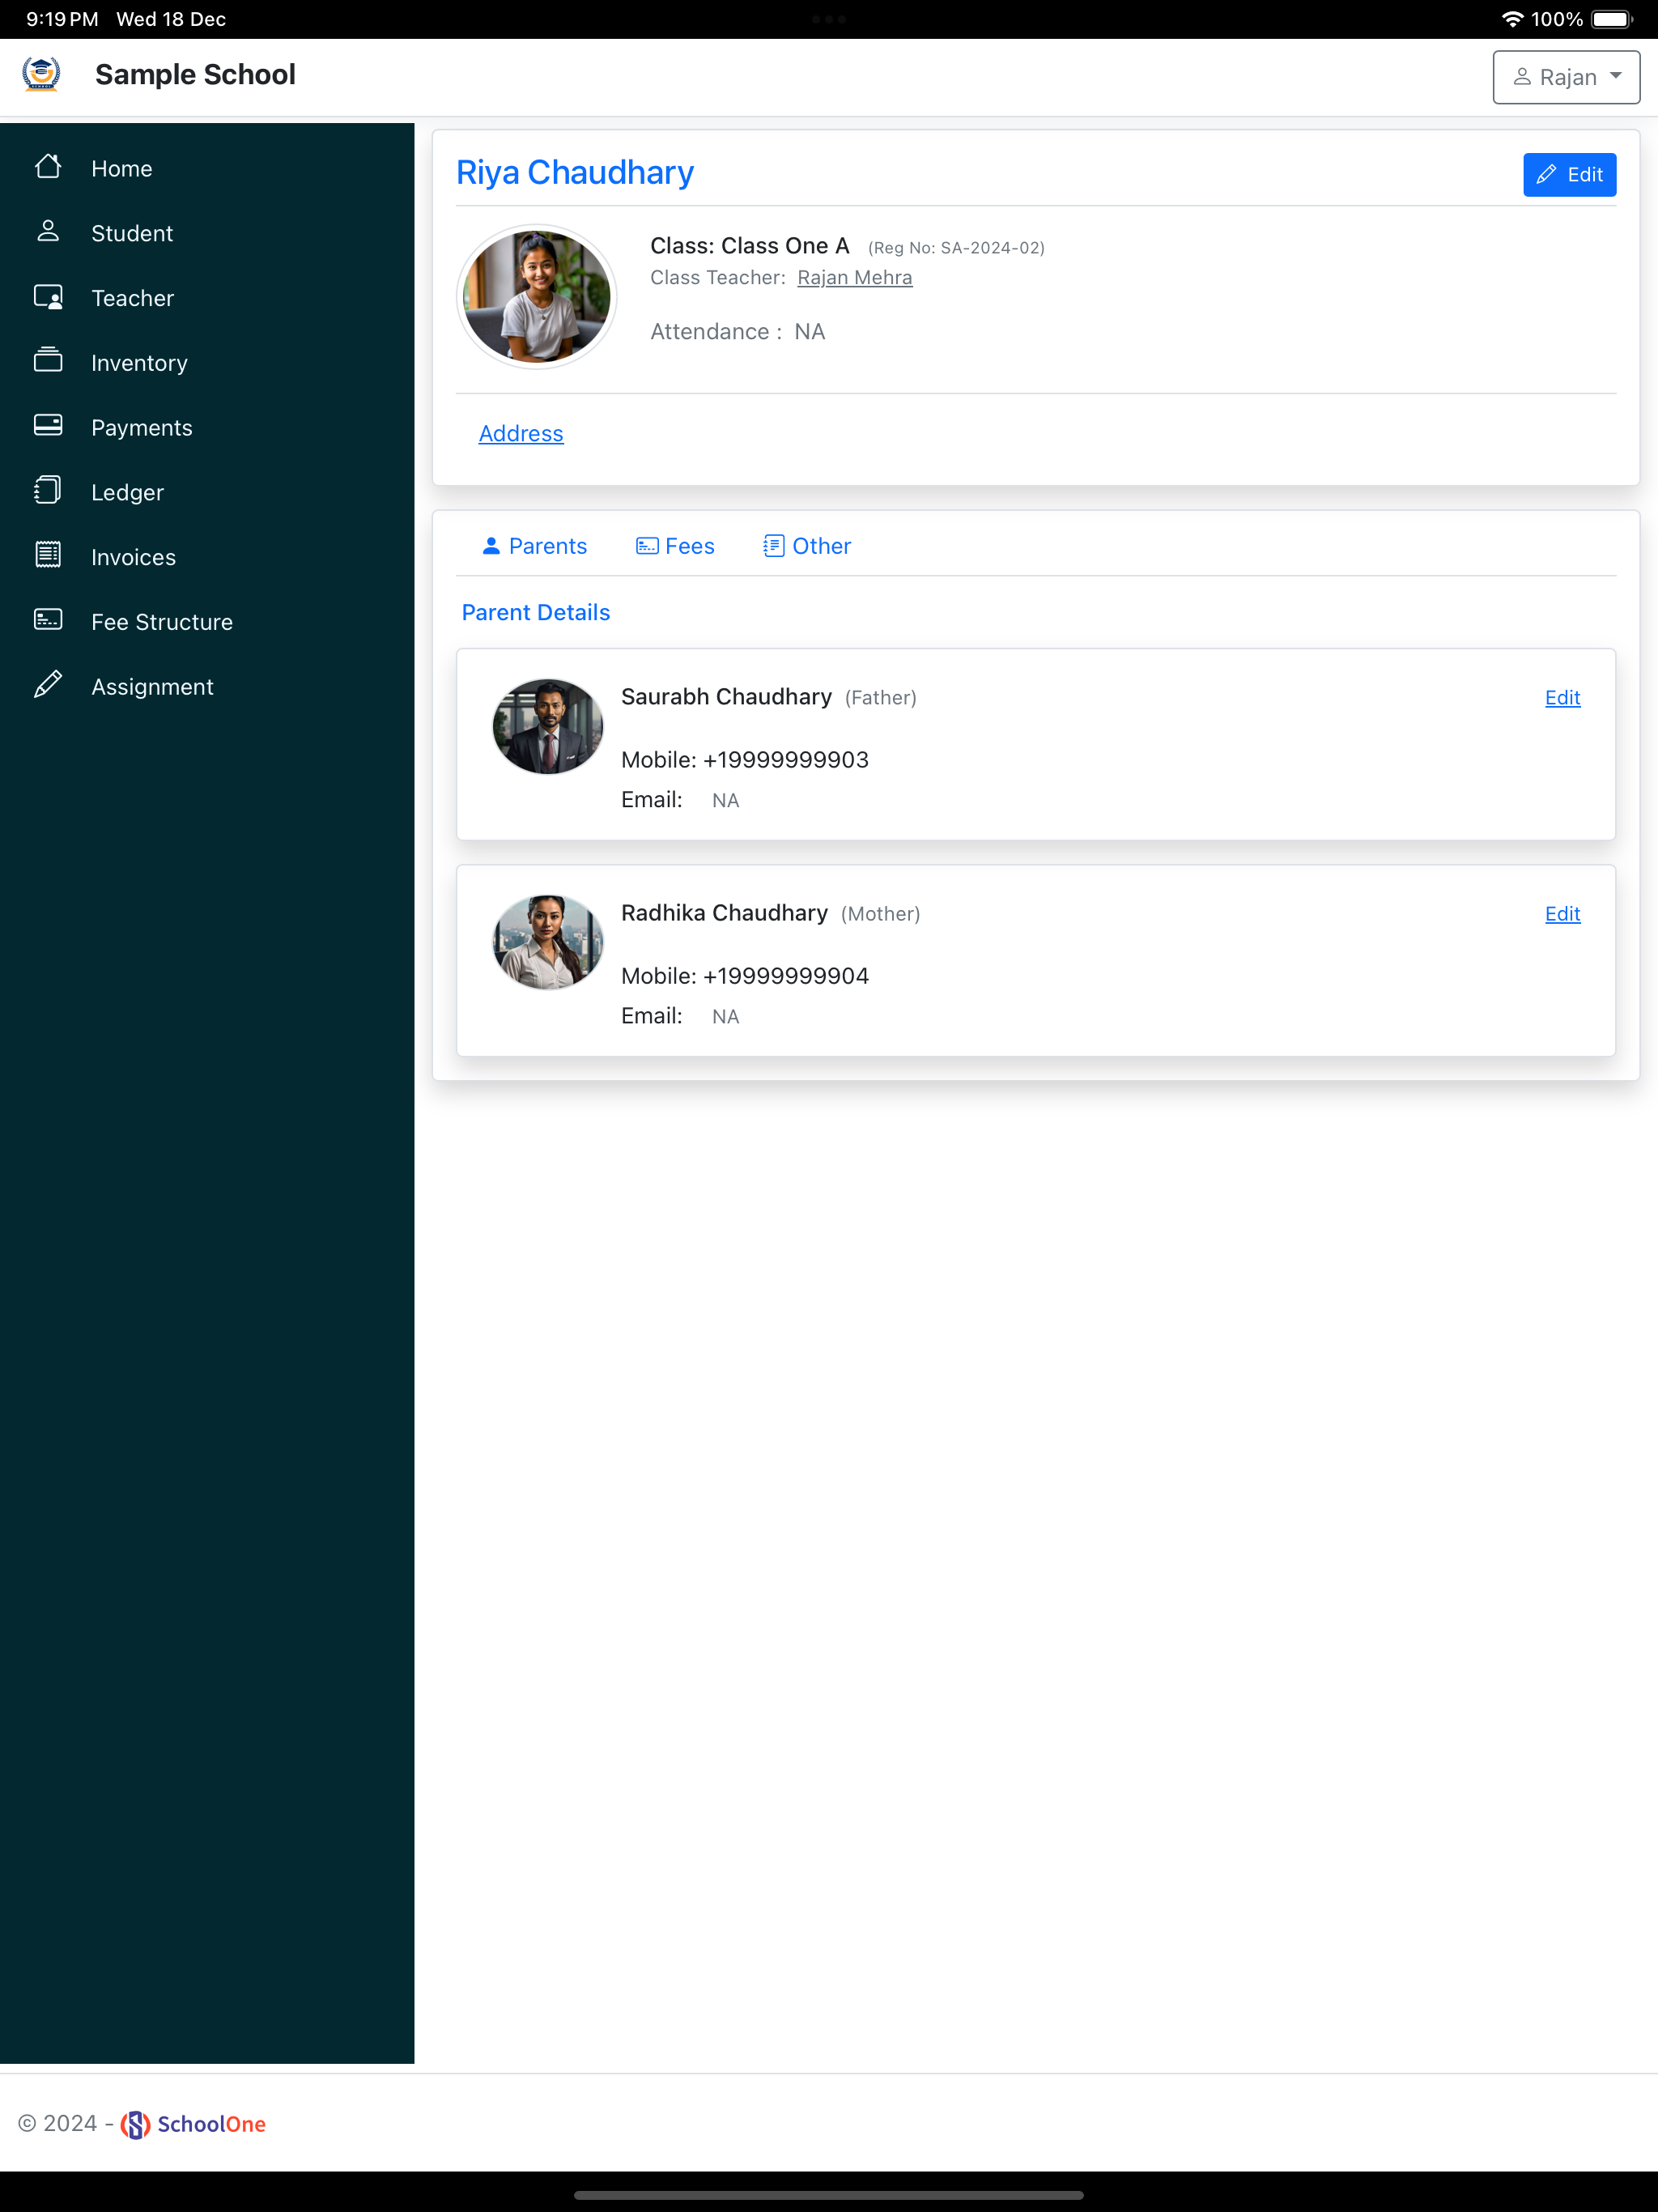Click the user icon beside Rajan
Screen dimensions: 1658x2212
(1522, 77)
